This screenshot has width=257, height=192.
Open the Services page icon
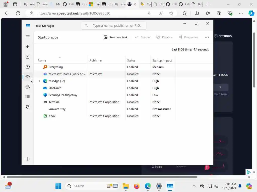tap(28, 107)
